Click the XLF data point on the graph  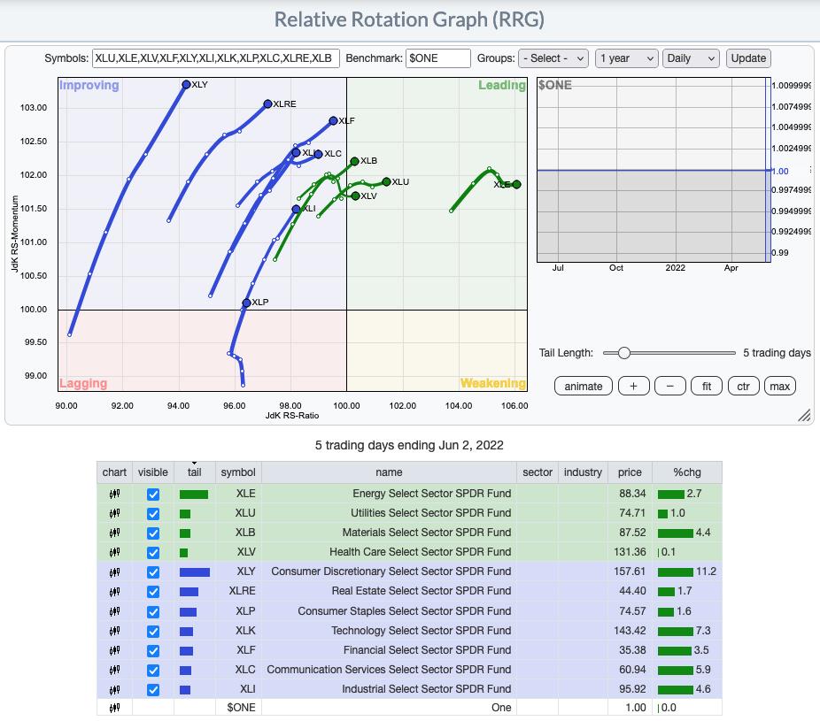click(x=333, y=120)
